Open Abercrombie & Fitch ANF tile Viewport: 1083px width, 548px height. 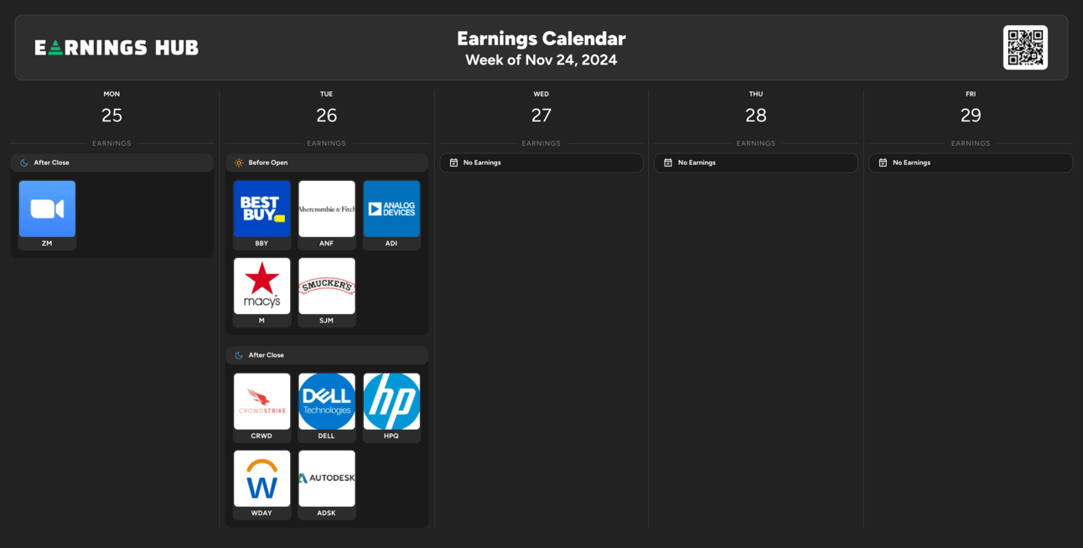click(x=327, y=215)
